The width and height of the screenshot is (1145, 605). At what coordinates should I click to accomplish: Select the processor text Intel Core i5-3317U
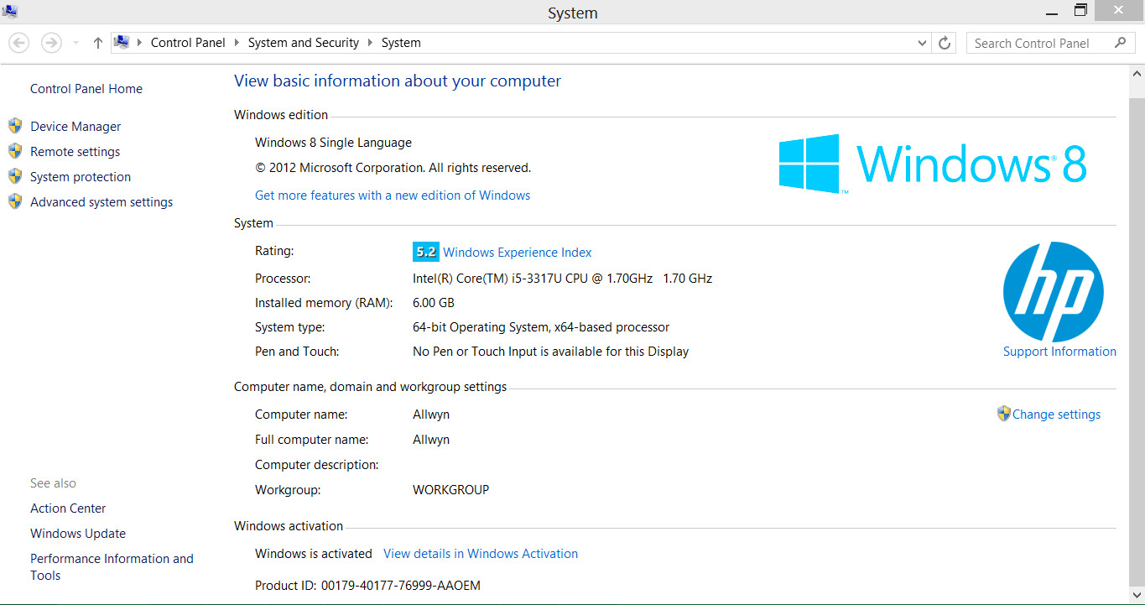562,279
